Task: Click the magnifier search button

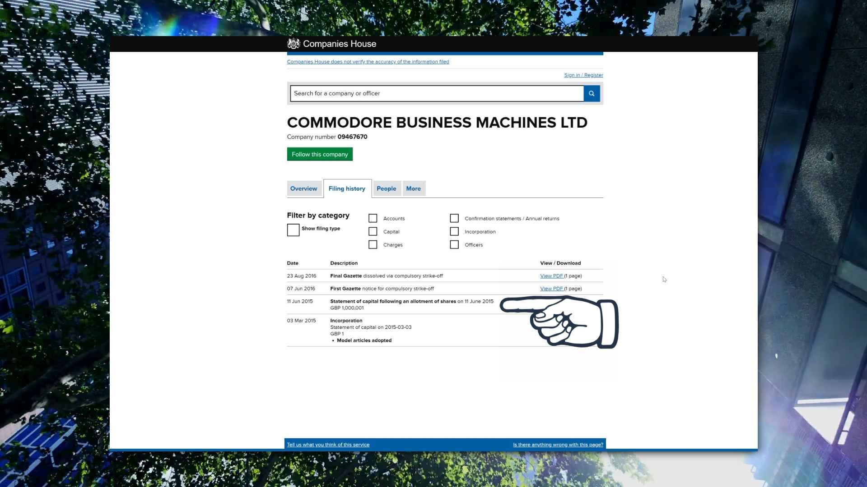Action: click(x=592, y=93)
